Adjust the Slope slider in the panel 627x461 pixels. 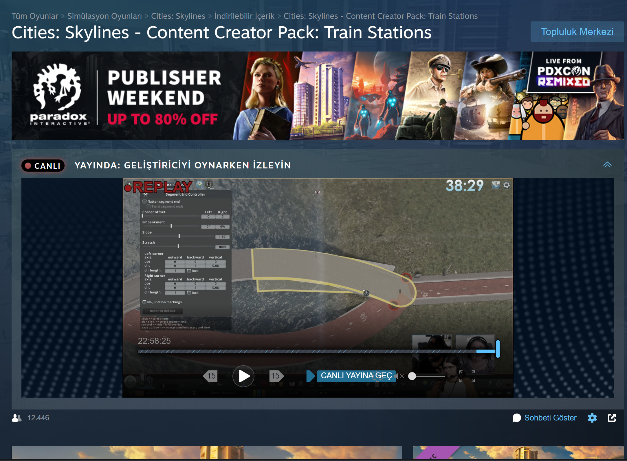[x=179, y=236]
